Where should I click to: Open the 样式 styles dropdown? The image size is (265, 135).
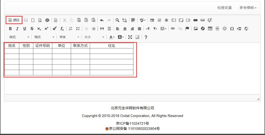click(x=19, y=37)
